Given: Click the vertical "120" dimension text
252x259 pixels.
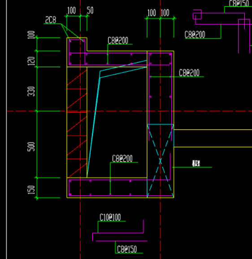Looking at the screenshot, I should [x=31, y=61].
